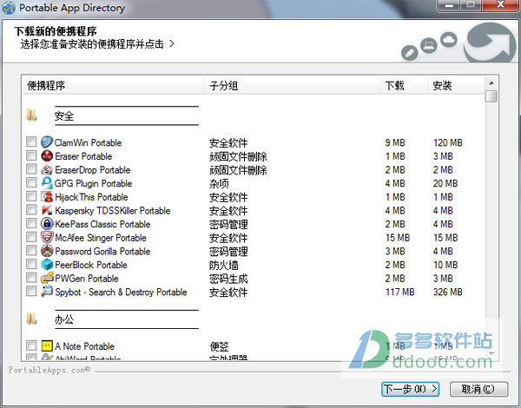The width and height of the screenshot is (521, 408).
Task: Tick the EraserDrop Portable checkbox
Action: click(x=31, y=169)
